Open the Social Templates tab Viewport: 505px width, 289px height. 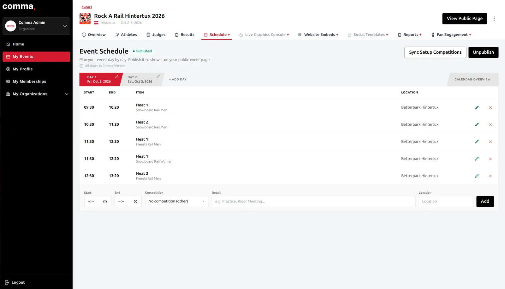tap(368, 35)
